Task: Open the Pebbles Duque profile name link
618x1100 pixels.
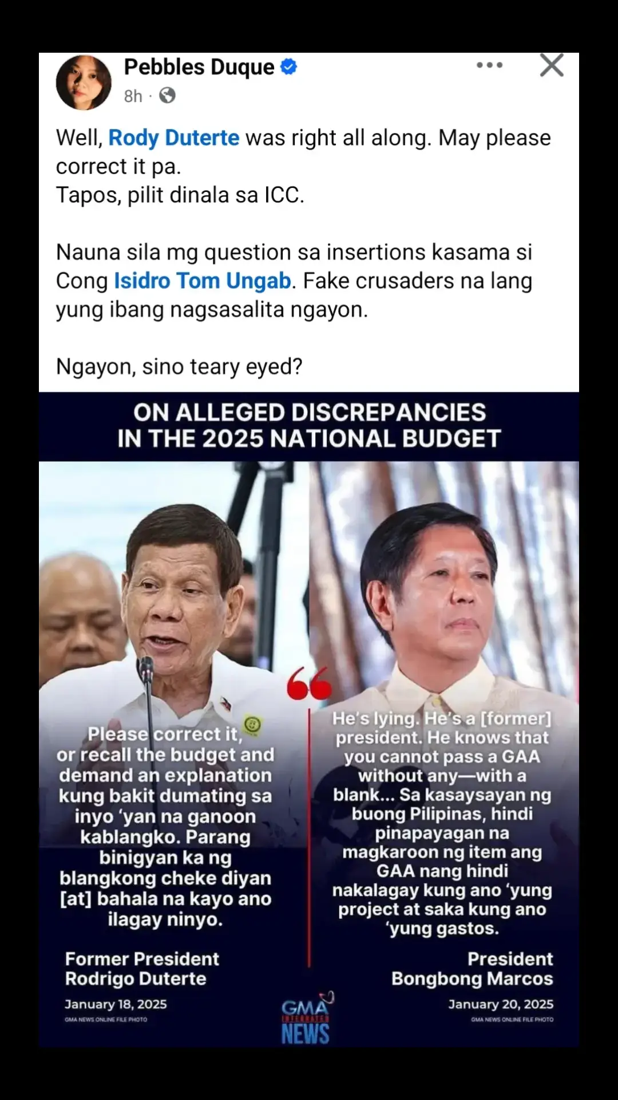Action: click(x=199, y=67)
